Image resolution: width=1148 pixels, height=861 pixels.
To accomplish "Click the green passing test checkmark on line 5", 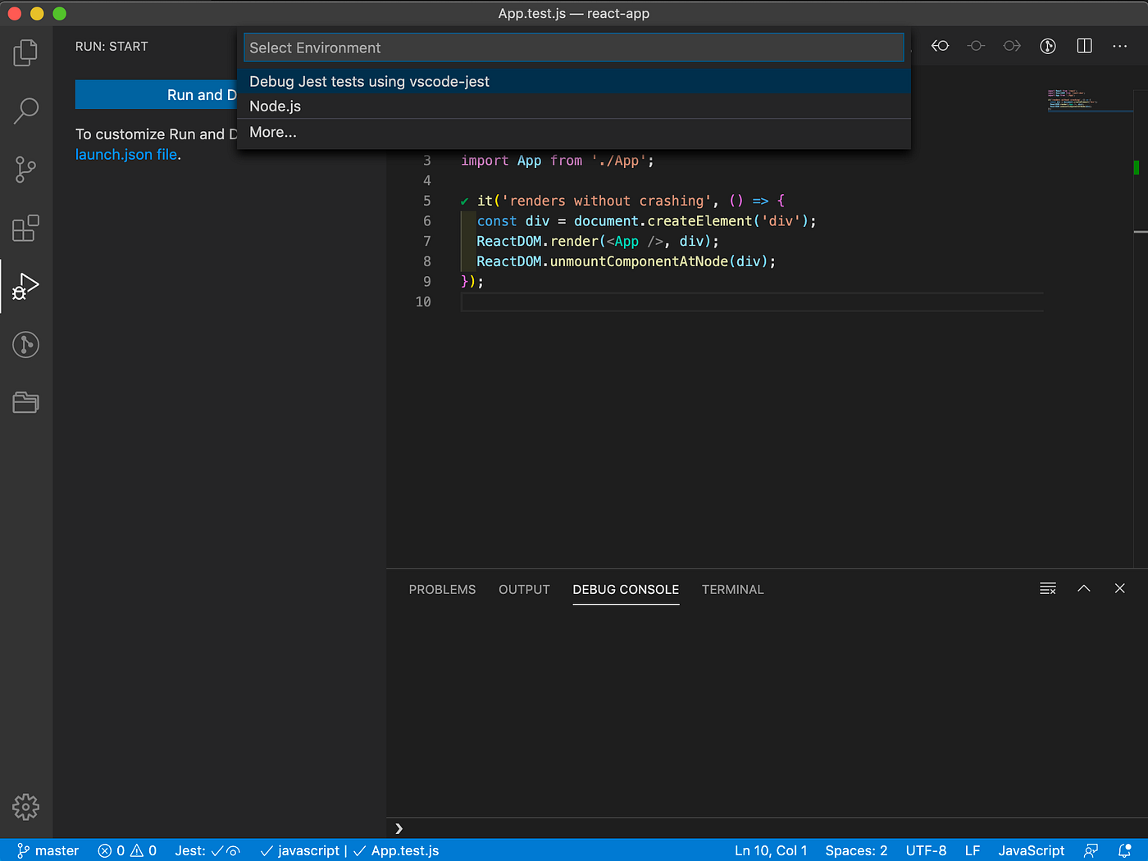I will pos(464,202).
